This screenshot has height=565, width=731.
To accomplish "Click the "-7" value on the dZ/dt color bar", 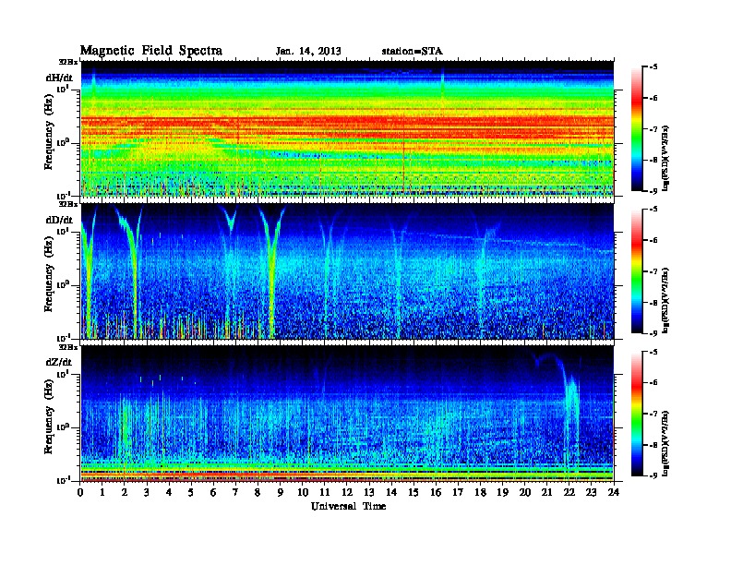I will (x=653, y=414).
